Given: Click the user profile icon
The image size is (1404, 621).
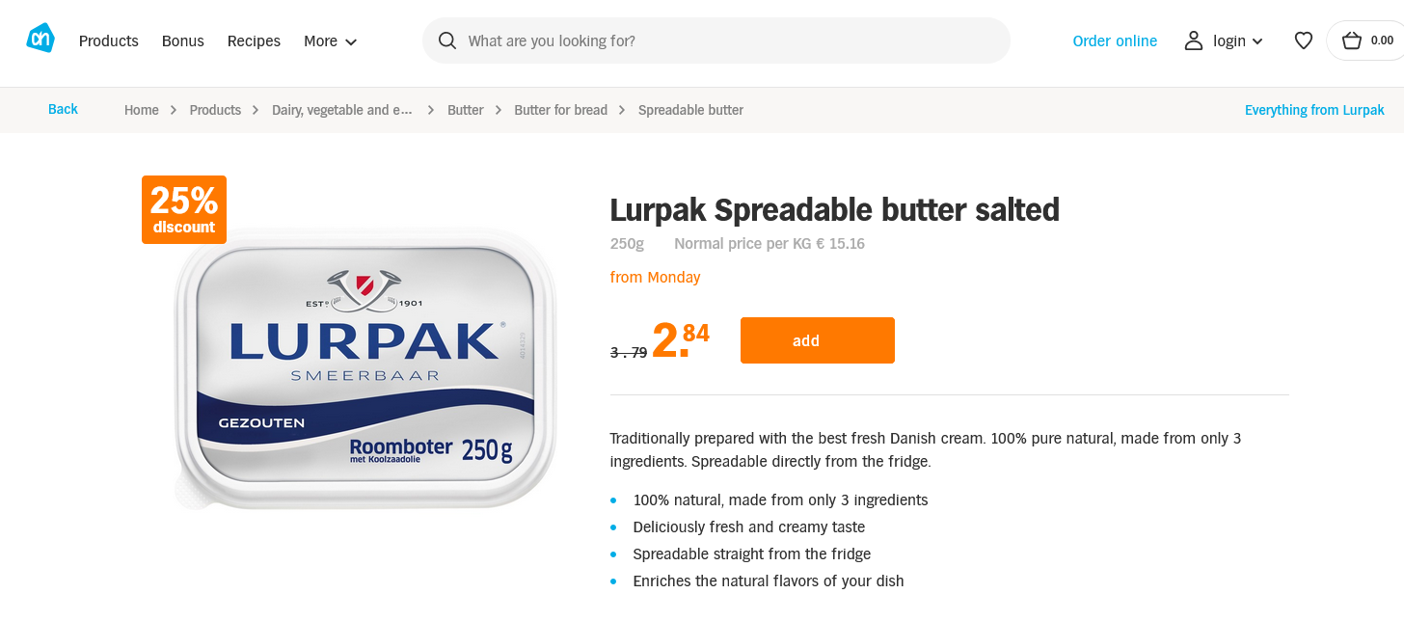Looking at the screenshot, I should (1194, 40).
